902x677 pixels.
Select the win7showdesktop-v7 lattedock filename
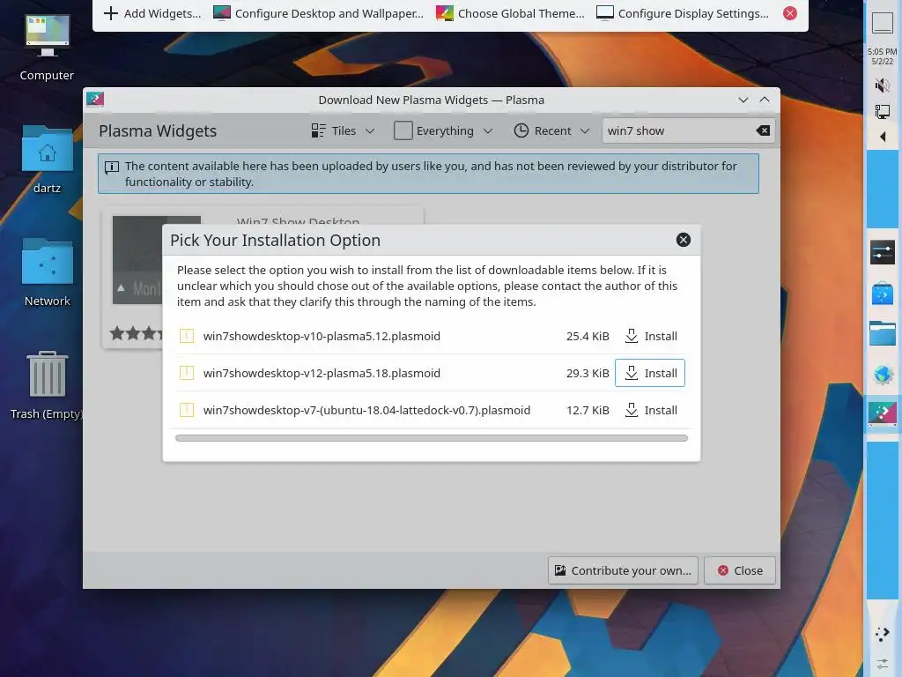[366, 410]
